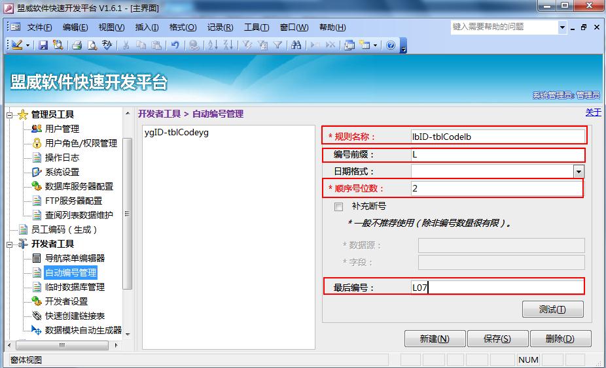Image resolution: width=606 pixels, height=368 pixels.
Task: Open the 文件(F) menu
Action: (39, 27)
